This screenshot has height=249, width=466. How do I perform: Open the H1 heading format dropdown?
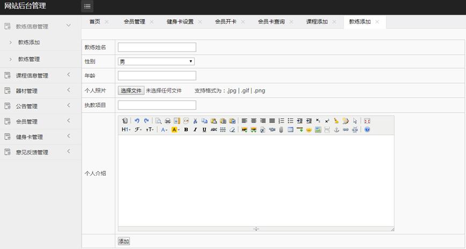click(x=126, y=130)
